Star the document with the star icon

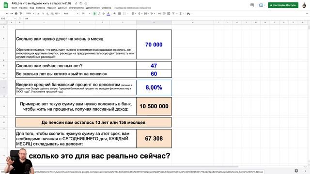coord(76,3)
